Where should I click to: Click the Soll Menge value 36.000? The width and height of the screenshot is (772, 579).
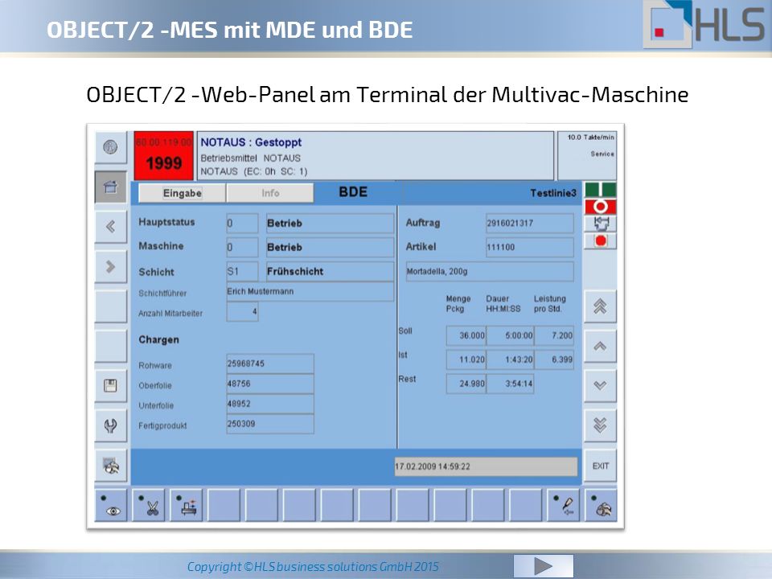coord(466,335)
